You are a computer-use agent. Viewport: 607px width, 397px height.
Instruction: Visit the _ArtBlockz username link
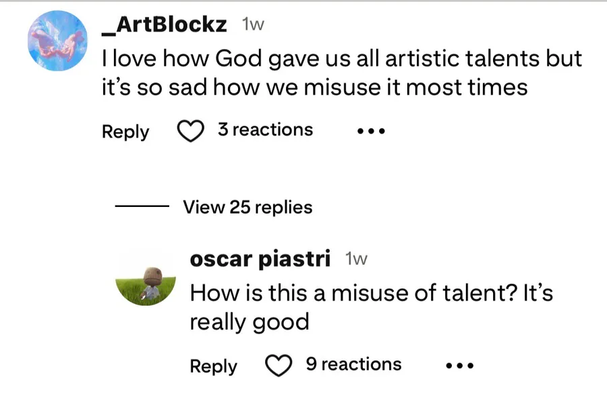point(164,24)
